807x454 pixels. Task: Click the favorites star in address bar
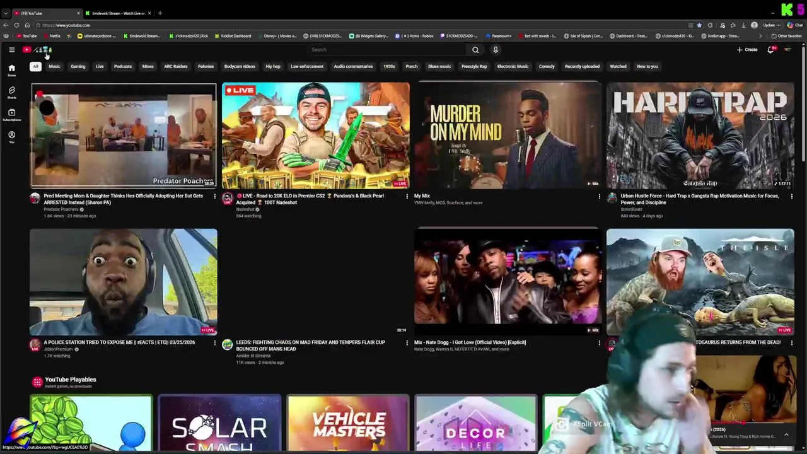coord(699,25)
